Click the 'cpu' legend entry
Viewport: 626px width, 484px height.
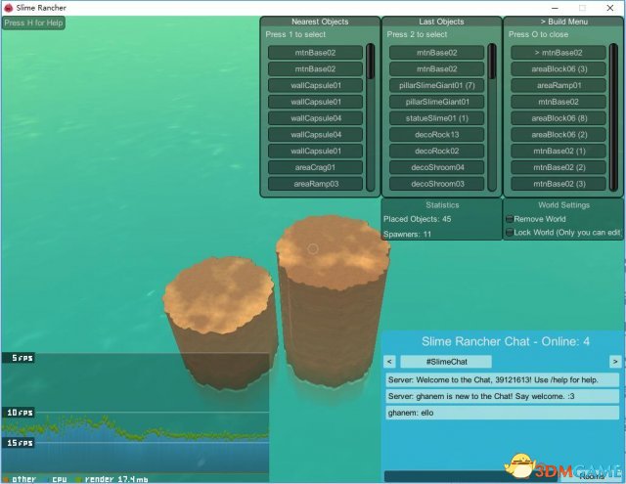pyautogui.click(x=56, y=479)
